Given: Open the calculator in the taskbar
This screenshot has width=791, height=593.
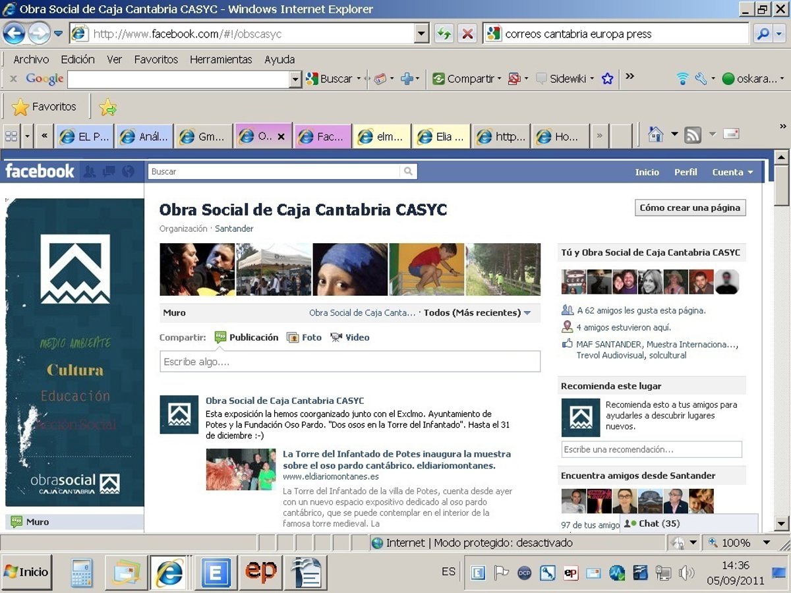Looking at the screenshot, I should pyautogui.click(x=82, y=572).
